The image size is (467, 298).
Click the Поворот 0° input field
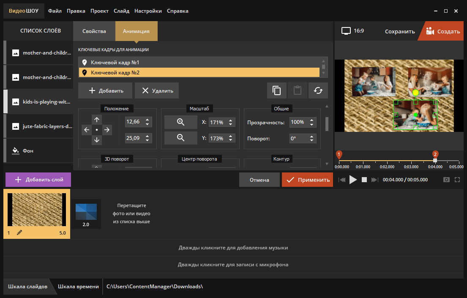coord(299,138)
